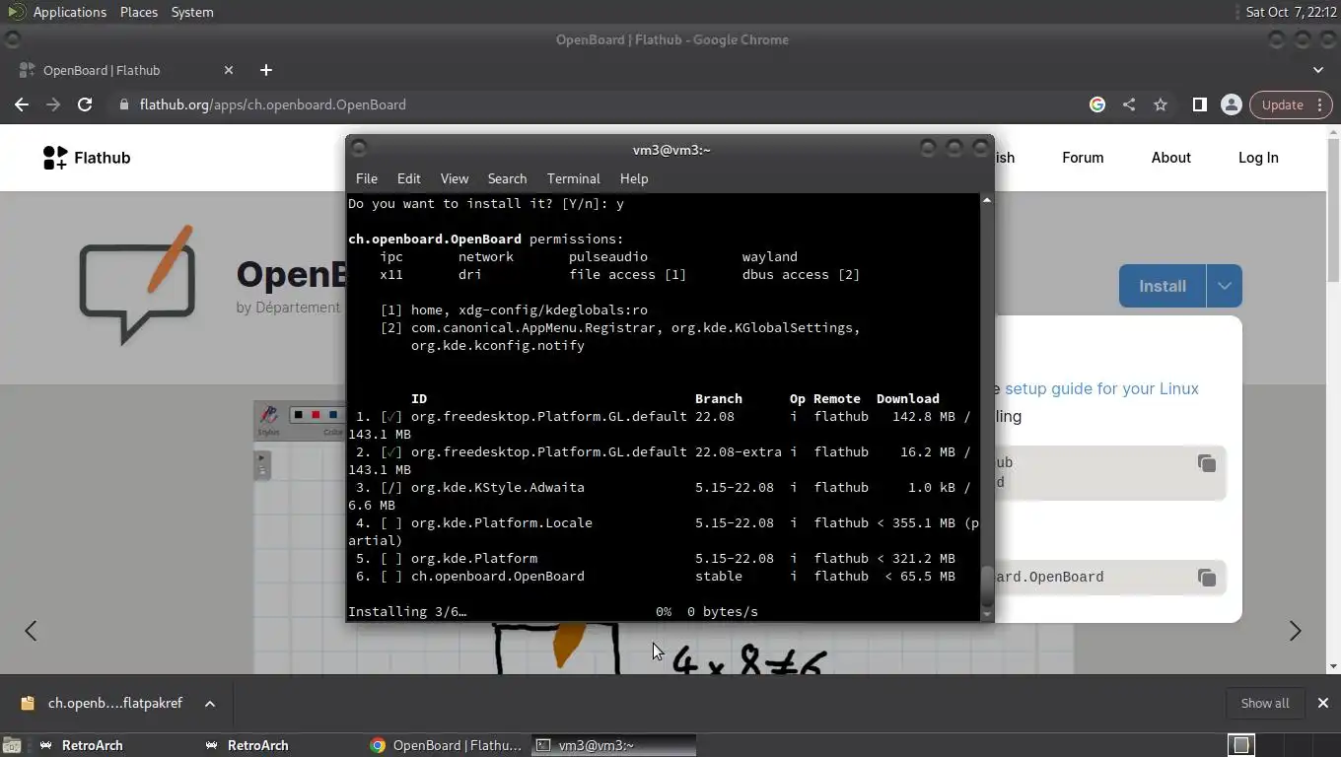
Task: Click the Chrome forward arrow
Action: (x=53, y=104)
